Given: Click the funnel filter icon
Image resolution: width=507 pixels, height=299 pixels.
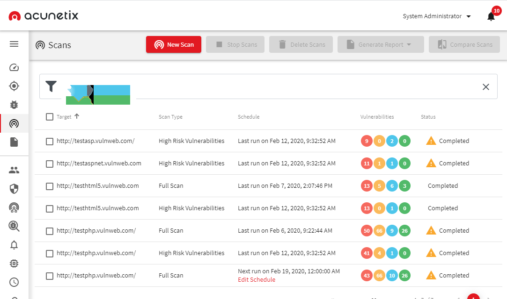Looking at the screenshot, I should (51, 86).
